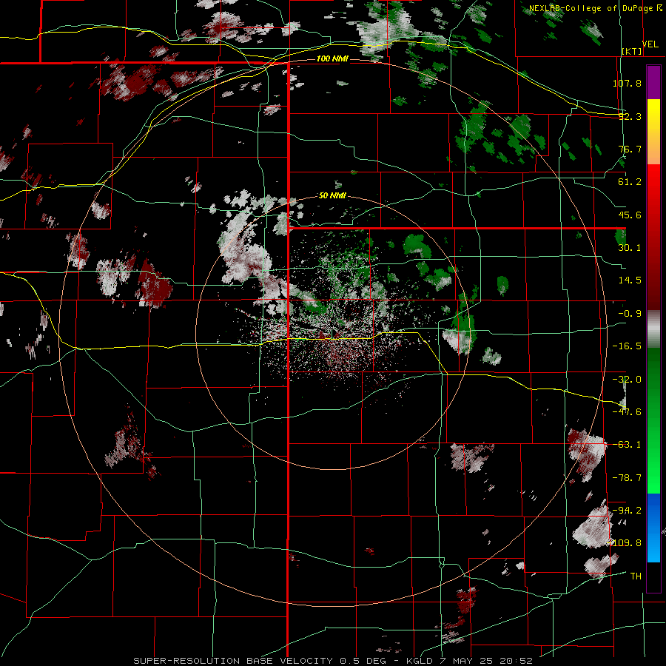Click the [KT] units label
Screen dimensions: 666x666
pyautogui.click(x=632, y=51)
